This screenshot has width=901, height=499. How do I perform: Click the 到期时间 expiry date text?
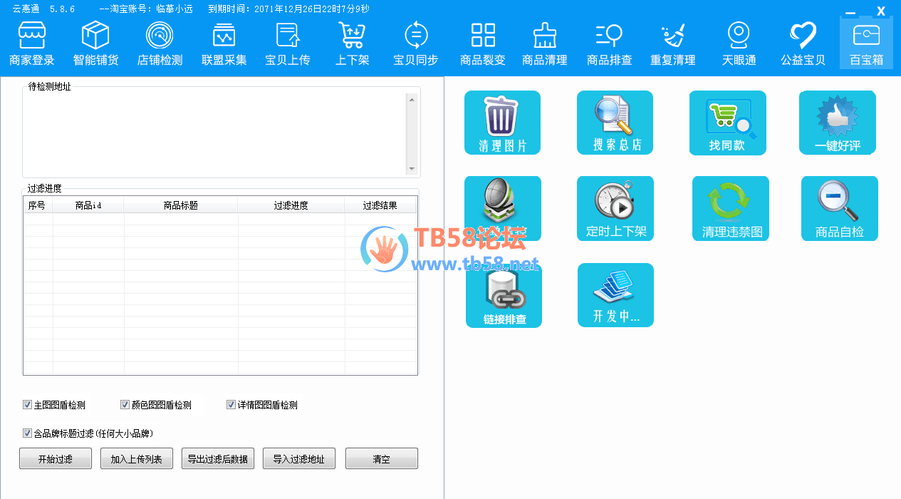click(288, 9)
